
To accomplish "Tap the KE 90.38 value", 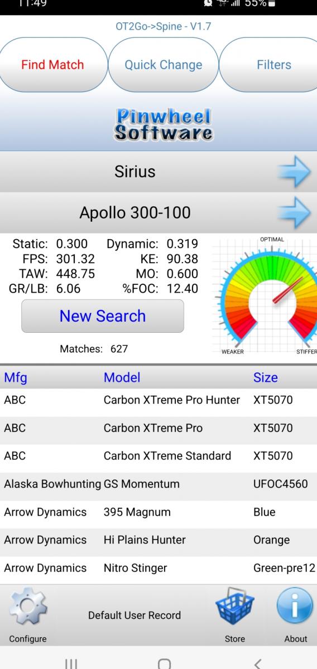I will (182, 259).
